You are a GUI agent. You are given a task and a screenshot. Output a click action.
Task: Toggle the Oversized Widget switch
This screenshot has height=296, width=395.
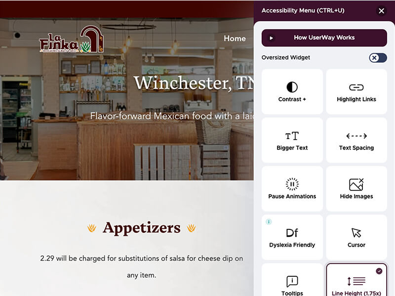(x=378, y=58)
